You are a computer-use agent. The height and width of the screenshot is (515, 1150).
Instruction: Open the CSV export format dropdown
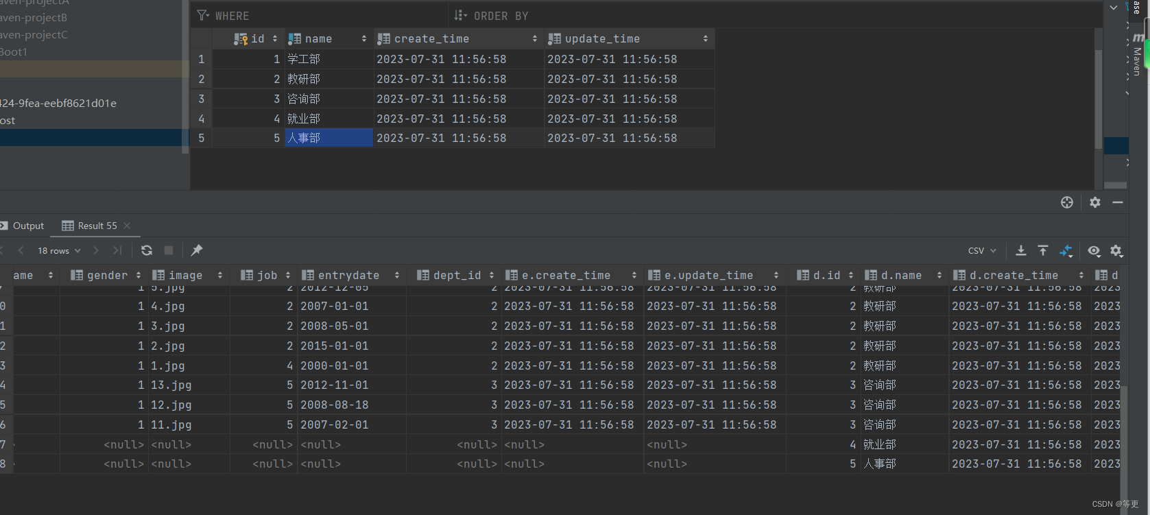(x=982, y=251)
